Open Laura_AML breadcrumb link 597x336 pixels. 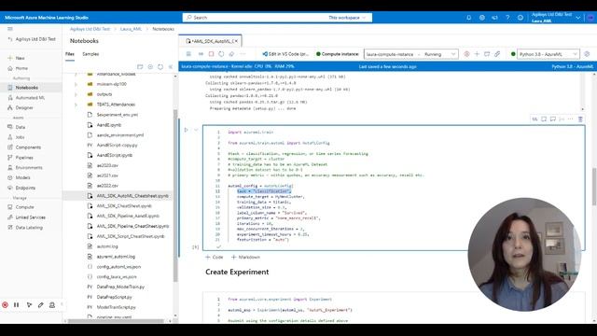131,29
